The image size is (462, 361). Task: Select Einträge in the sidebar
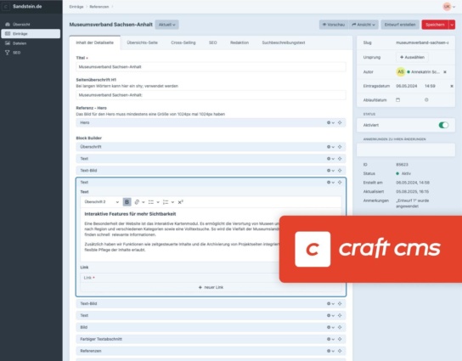31,34
